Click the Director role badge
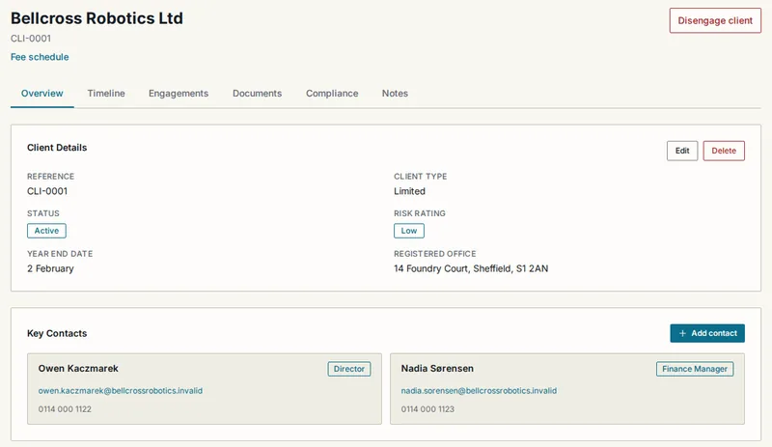772x447 pixels. (349, 369)
